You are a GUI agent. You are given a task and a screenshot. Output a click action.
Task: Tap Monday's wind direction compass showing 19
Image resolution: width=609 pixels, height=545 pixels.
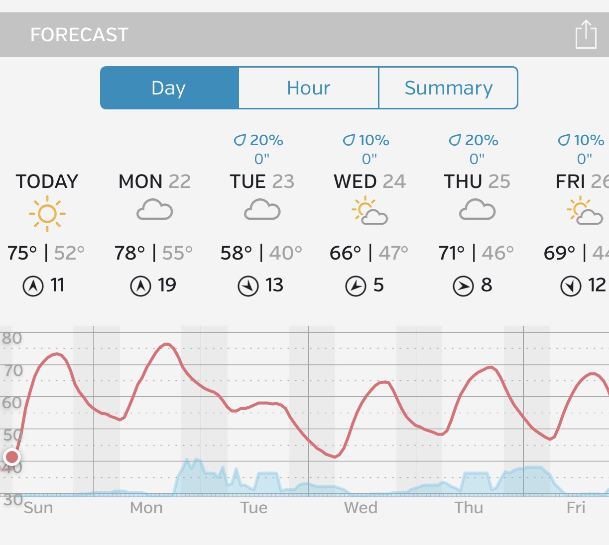pos(140,286)
